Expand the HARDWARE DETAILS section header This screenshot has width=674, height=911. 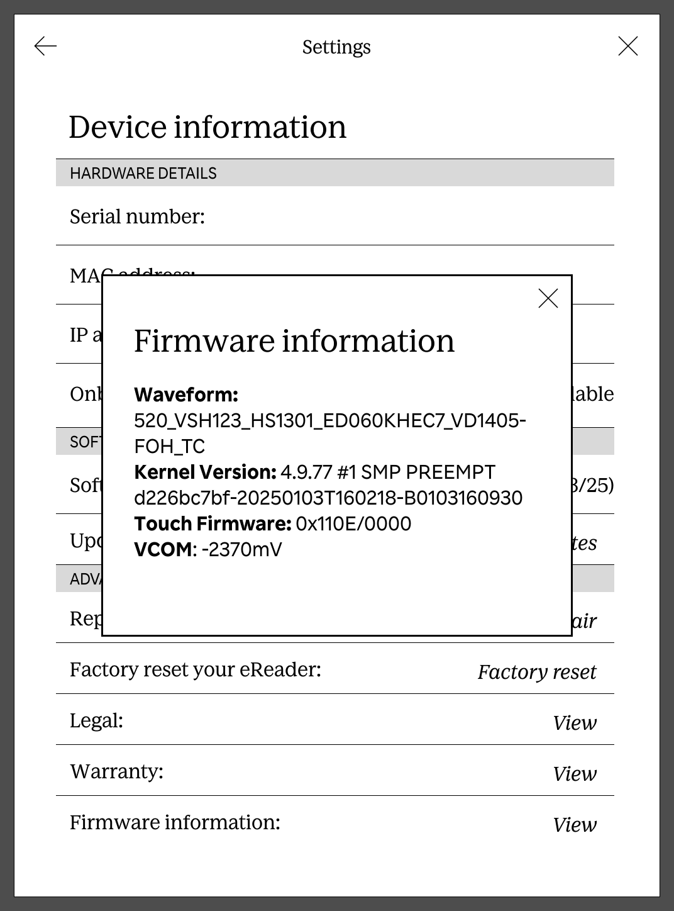pyautogui.click(x=143, y=173)
